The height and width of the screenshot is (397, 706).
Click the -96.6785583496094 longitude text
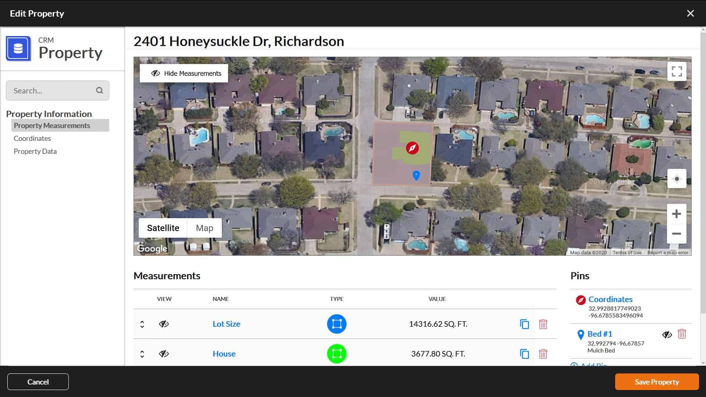(615, 315)
